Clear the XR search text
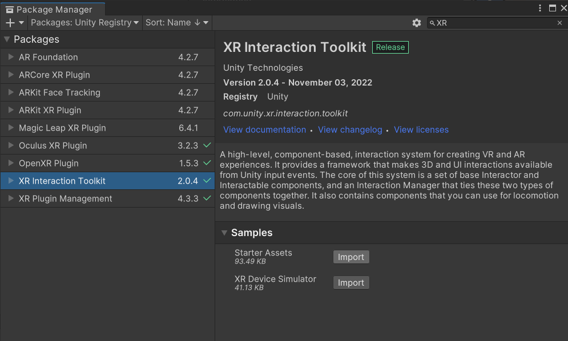 pos(559,23)
